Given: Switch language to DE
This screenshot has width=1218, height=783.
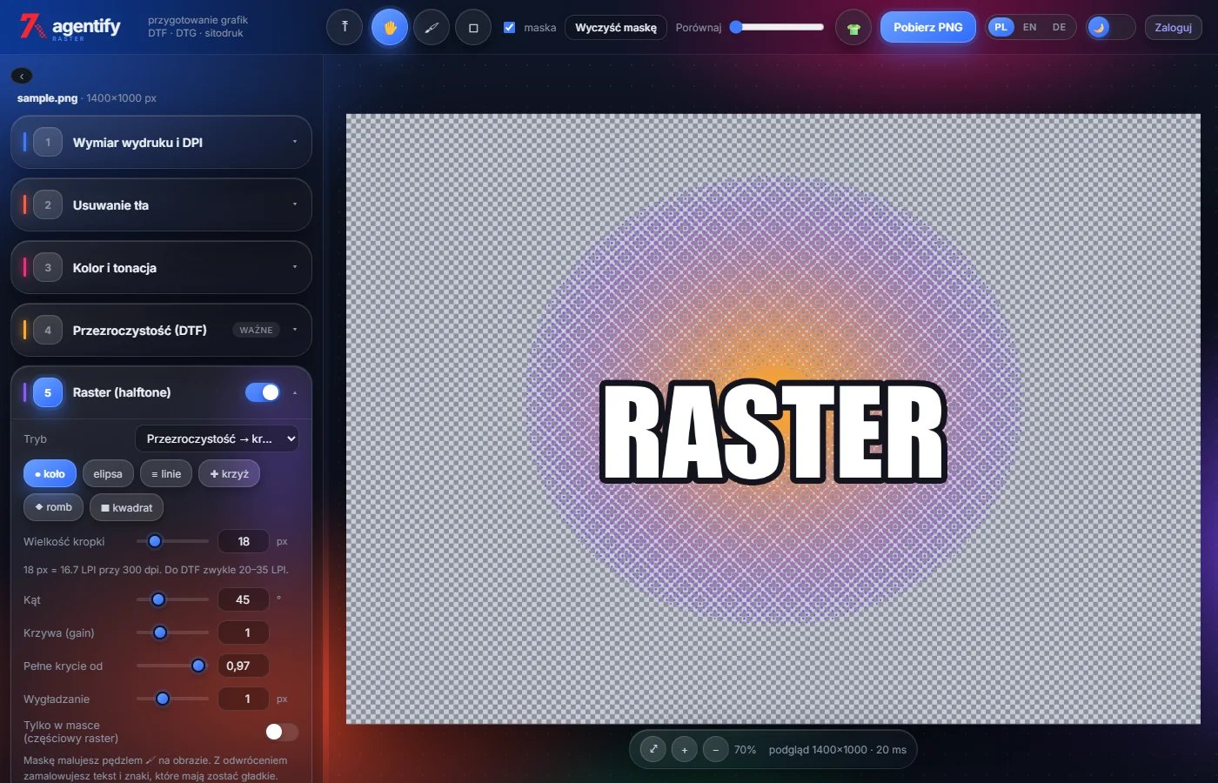Looking at the screenshot, I should (1059, 27).
